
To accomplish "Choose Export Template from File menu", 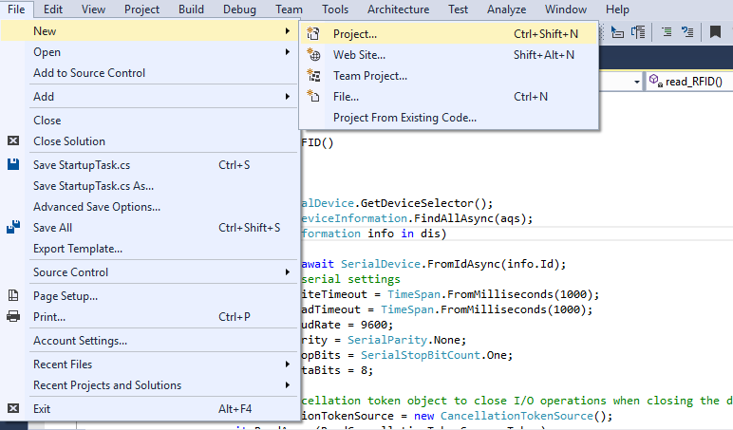I will 78,249.
